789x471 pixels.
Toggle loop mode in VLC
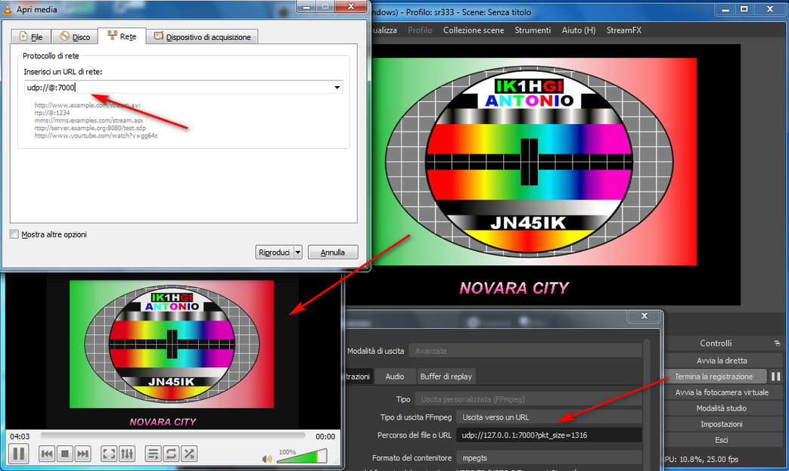pos(171,454)
